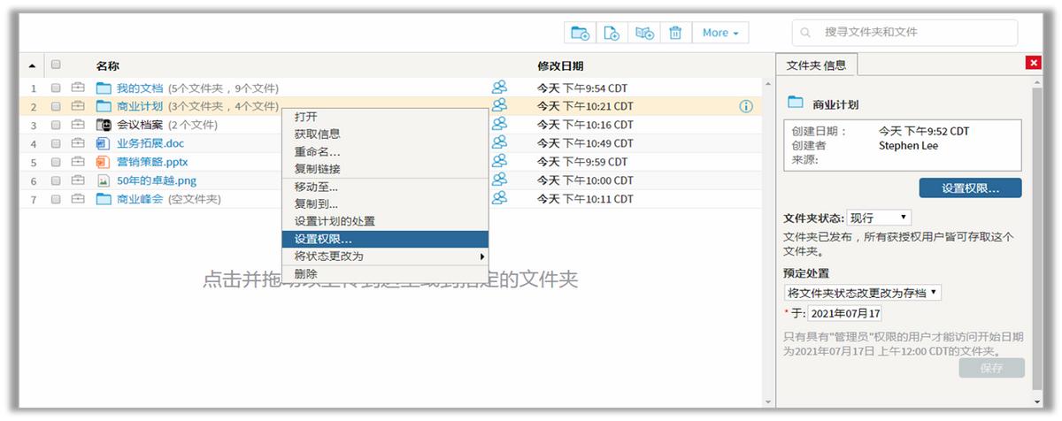Click the sharing users icon for 业务拓展.doc

499,142
